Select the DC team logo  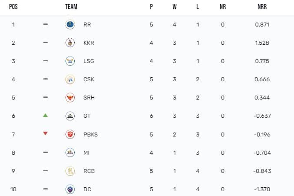click(x=70, y=189)
